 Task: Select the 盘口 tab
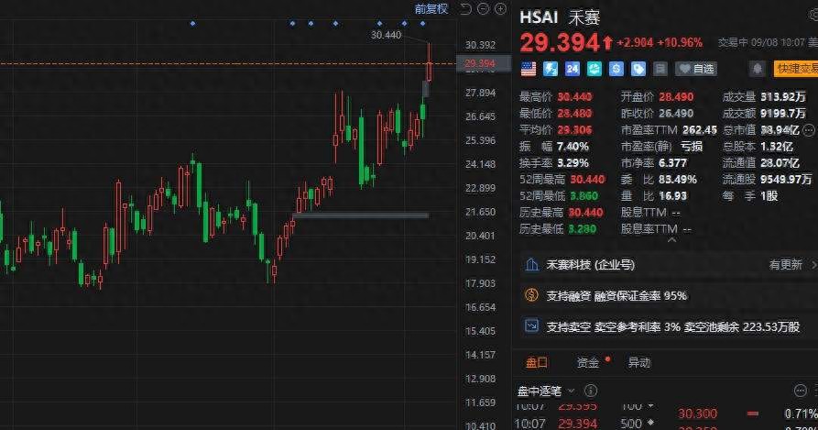[x=537, y=362]
